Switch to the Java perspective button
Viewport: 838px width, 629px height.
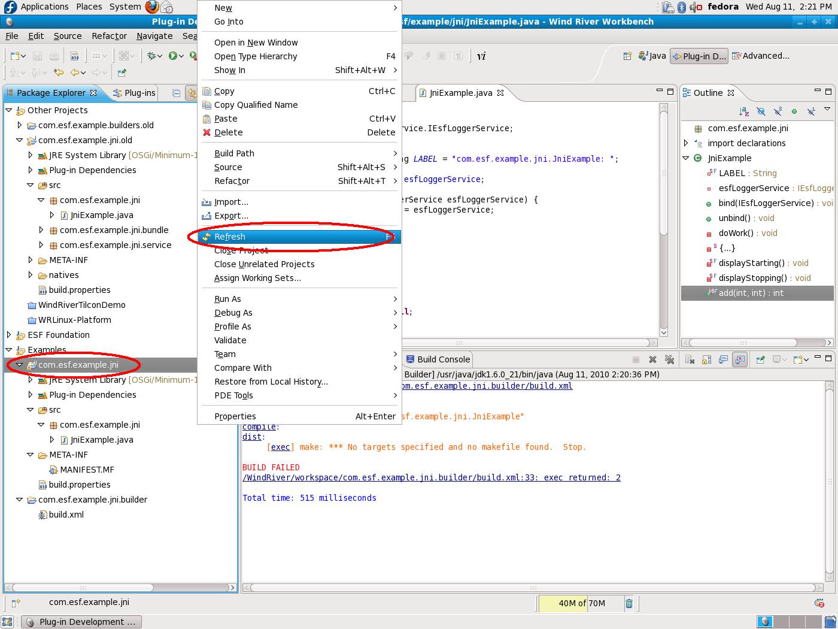[652, 56]
